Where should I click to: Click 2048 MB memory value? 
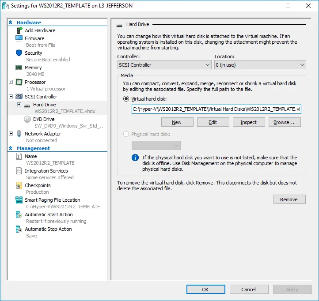(x=35, y=74)
